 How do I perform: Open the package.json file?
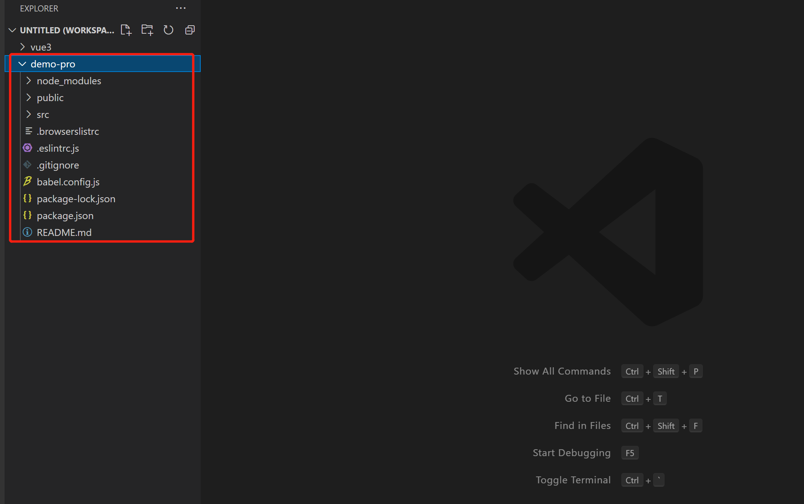tap(65, 216)
